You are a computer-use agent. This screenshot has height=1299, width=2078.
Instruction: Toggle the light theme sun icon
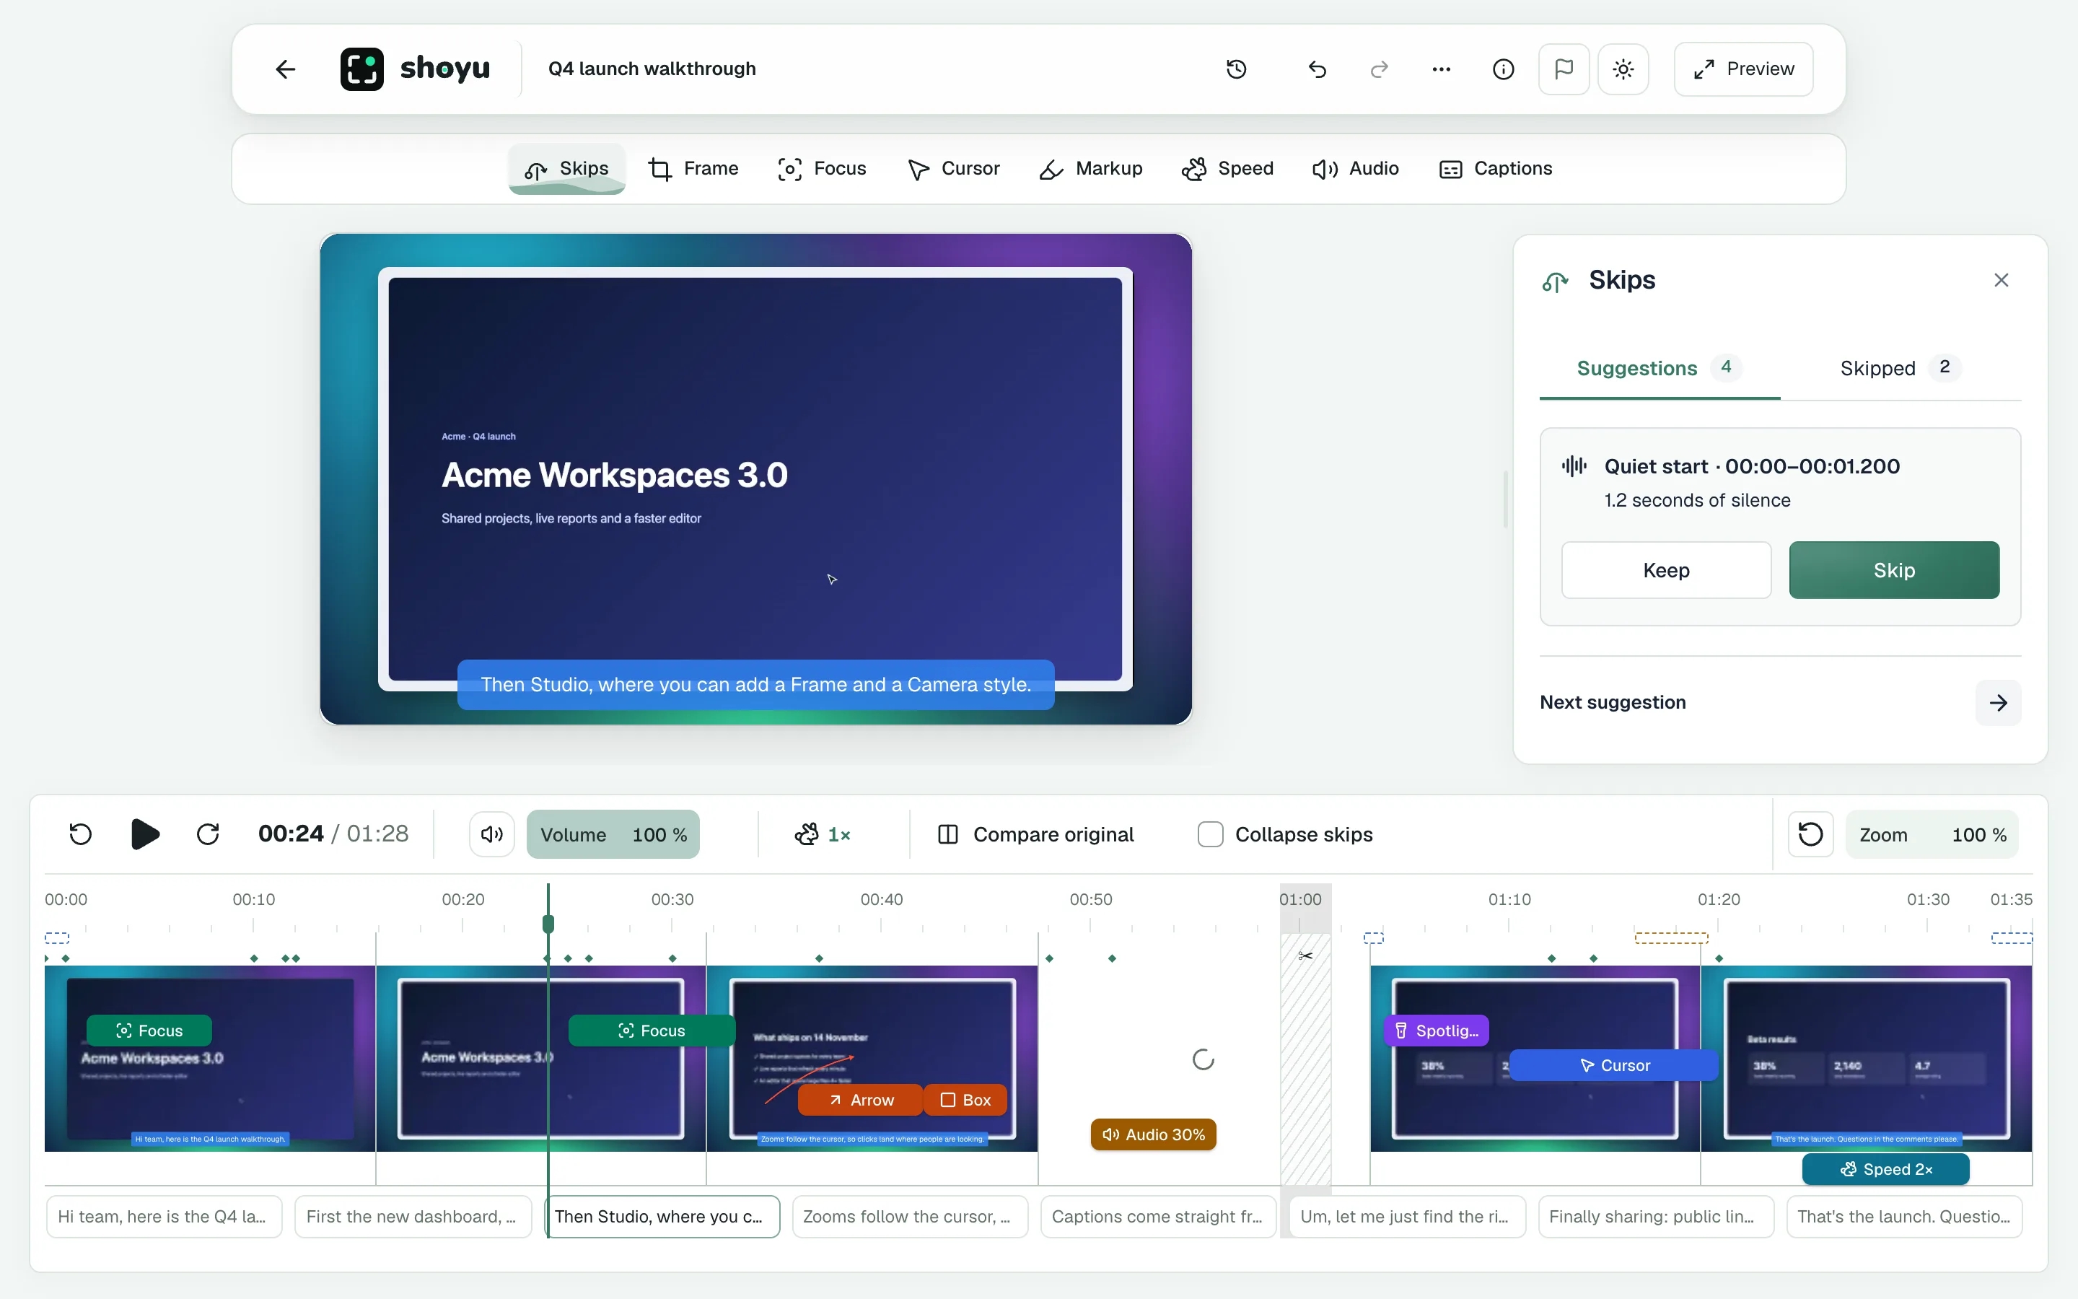1623,69
